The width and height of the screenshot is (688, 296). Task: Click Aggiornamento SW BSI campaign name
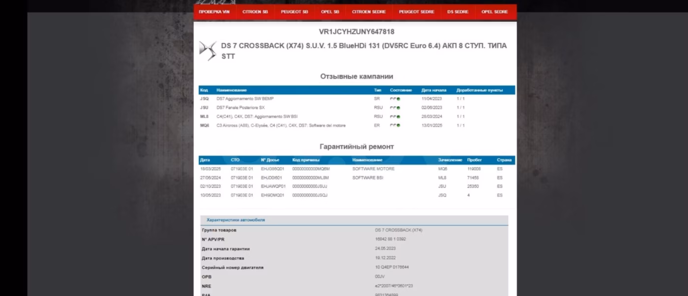257,117
